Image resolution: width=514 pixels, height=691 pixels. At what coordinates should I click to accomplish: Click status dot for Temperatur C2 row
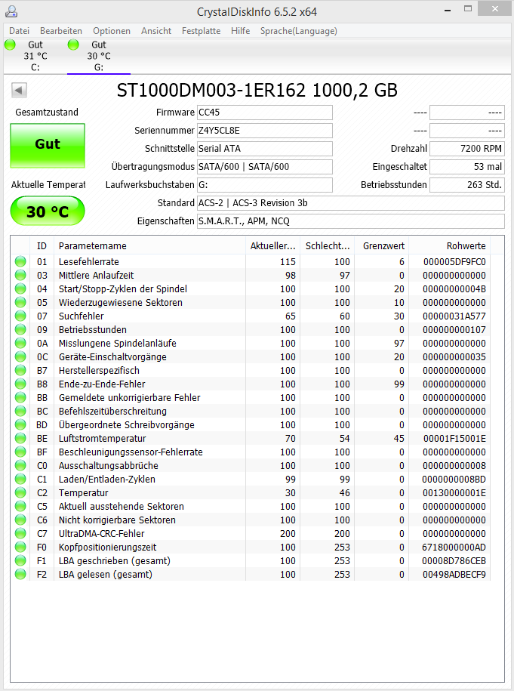click(x=20, y=492)
